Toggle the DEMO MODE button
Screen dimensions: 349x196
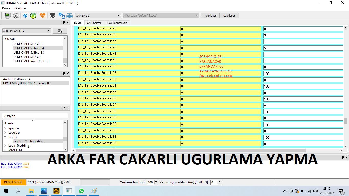tap(13, 182)
